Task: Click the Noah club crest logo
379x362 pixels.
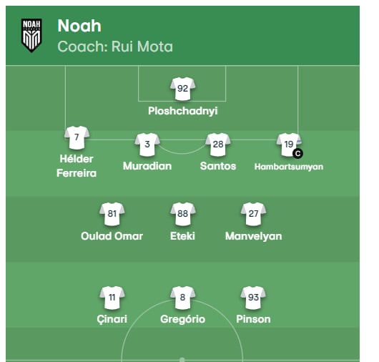Action: [x=31, y=35]
